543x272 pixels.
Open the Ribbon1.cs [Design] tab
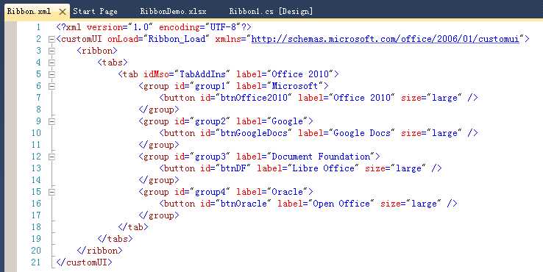271,12
